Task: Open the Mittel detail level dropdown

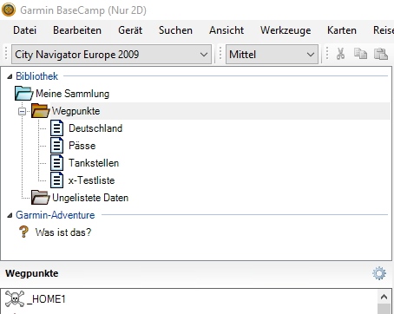Action: tap(272, 54)
